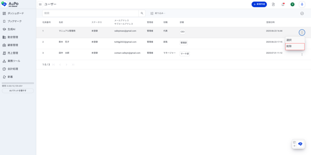Open ダッシュボード in the sidebar

click(x=15, y=13)
